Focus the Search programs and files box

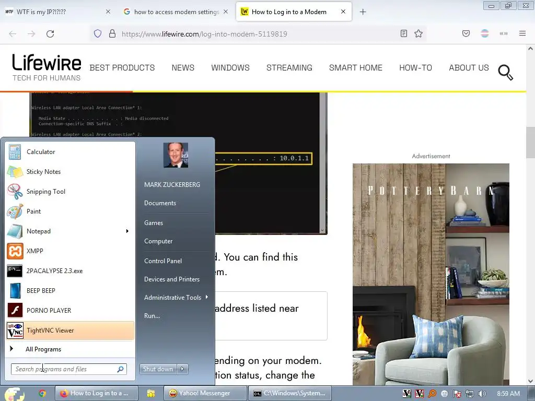pos(69,369)
